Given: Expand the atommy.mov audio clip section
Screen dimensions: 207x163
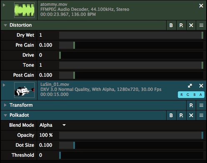Looking at the screenshot, I should pos(4,5).
